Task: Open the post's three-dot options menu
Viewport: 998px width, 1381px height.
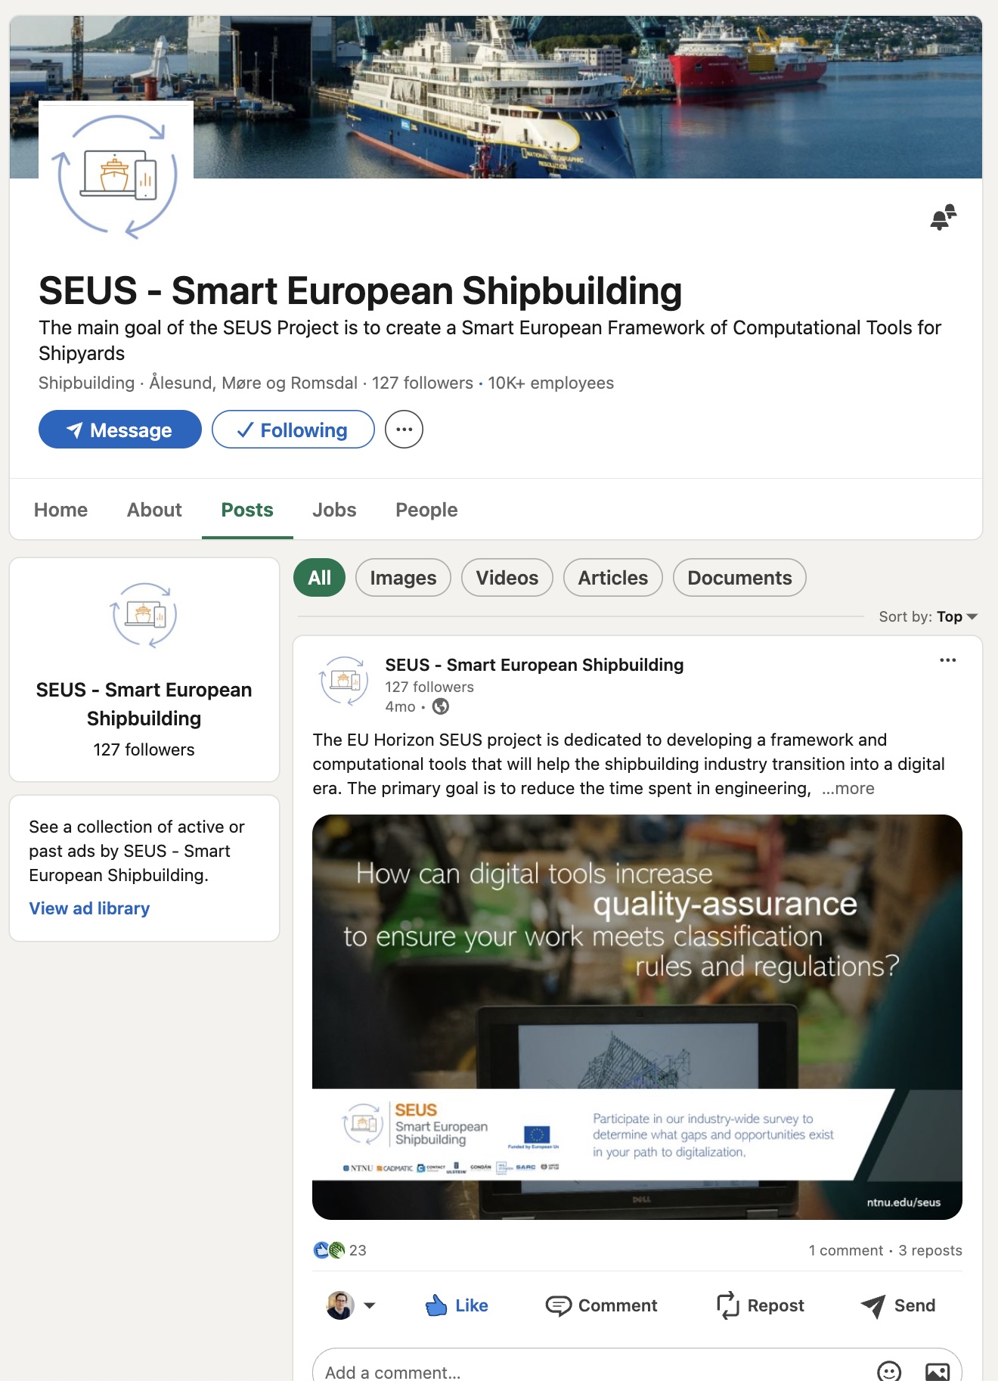Action: tap(947, 660)
